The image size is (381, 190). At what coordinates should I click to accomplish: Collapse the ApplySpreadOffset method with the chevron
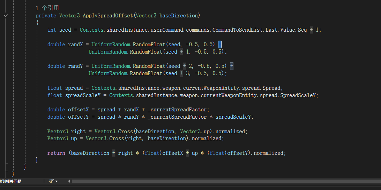coord(6,16)
